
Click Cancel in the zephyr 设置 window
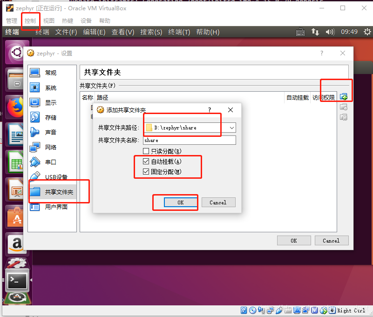click(332, 241)
